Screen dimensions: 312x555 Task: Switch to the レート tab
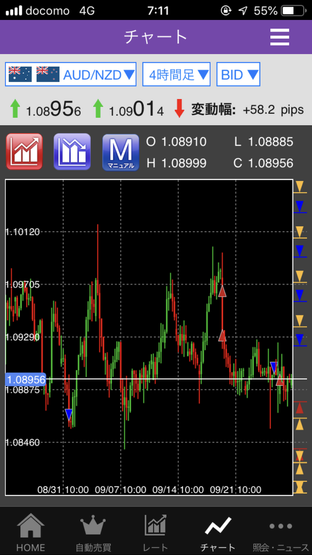(155, 533)
